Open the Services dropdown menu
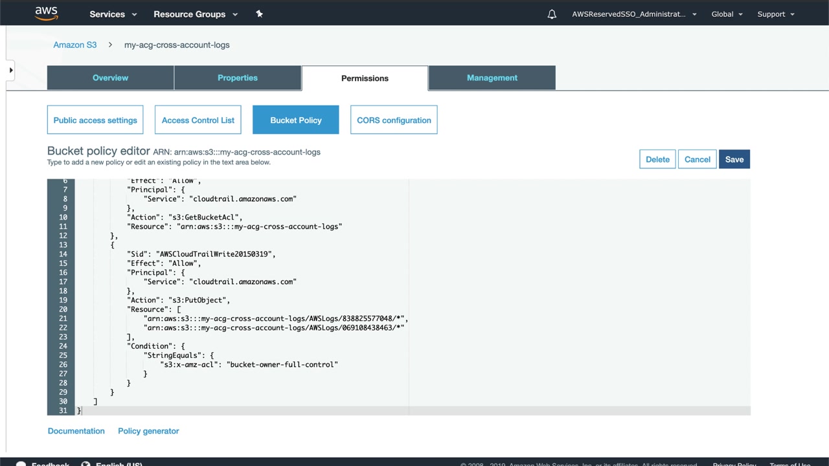The width and height of the screenshot is (829, 466). coord(113,14)
